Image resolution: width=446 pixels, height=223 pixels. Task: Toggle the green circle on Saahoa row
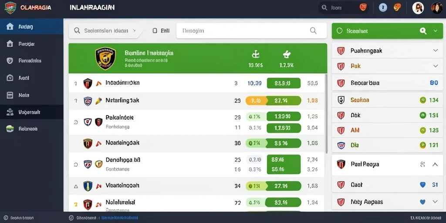point(422,100)
